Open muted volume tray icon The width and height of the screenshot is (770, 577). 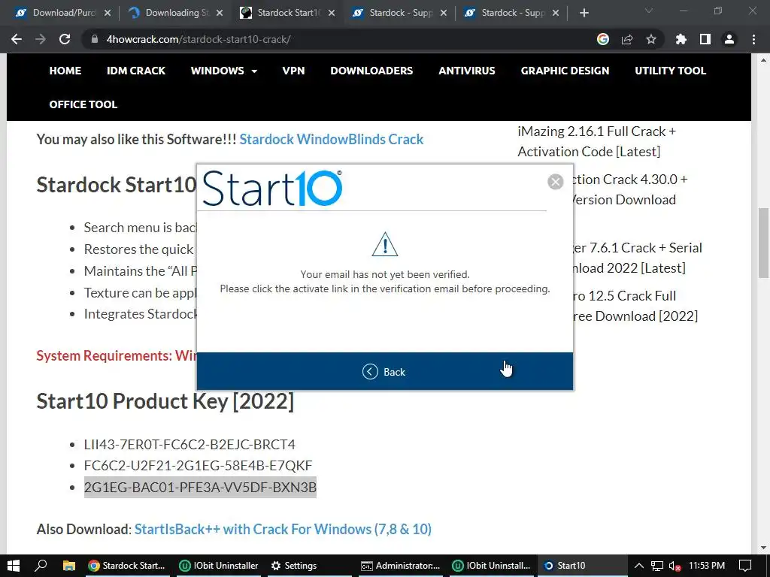pos(675,566)
